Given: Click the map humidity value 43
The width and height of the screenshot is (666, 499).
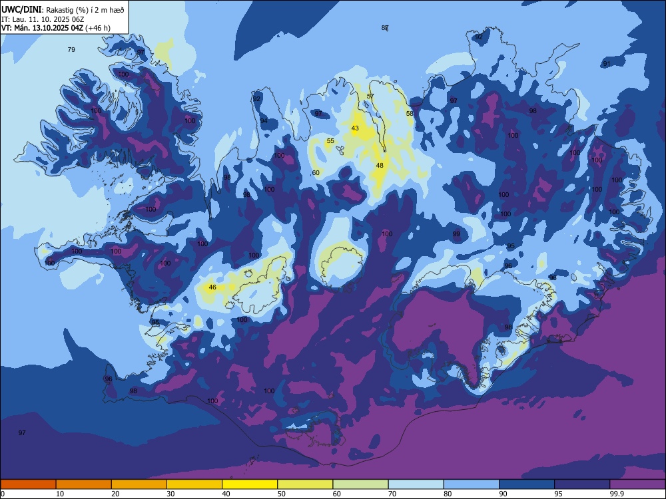Looking at the screenshot, I should coord(355,128).
